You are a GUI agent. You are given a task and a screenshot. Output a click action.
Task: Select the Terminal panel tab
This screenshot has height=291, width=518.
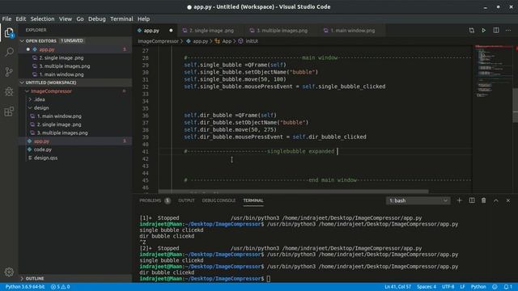[x=253, y=200]
